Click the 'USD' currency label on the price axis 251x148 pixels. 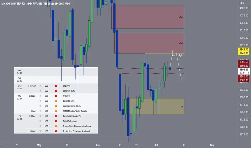[242, 3]
